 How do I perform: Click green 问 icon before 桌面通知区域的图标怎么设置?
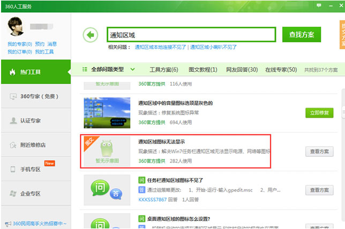click(141, 219)
